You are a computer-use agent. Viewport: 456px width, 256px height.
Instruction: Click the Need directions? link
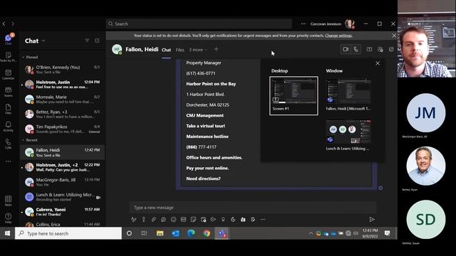203,178
